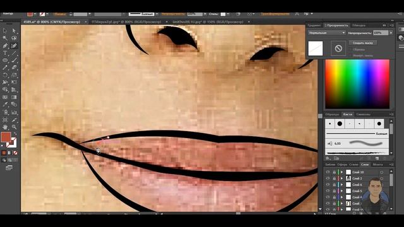Toggle visibility of Слой 4
The width and height of the screenshot is (404, 227).
[328, 197]
